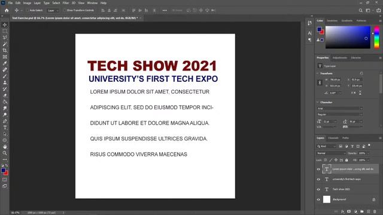Collapse the Character section
The width and height of the screenshot is (383, 215).
click(x=318, y=102)
